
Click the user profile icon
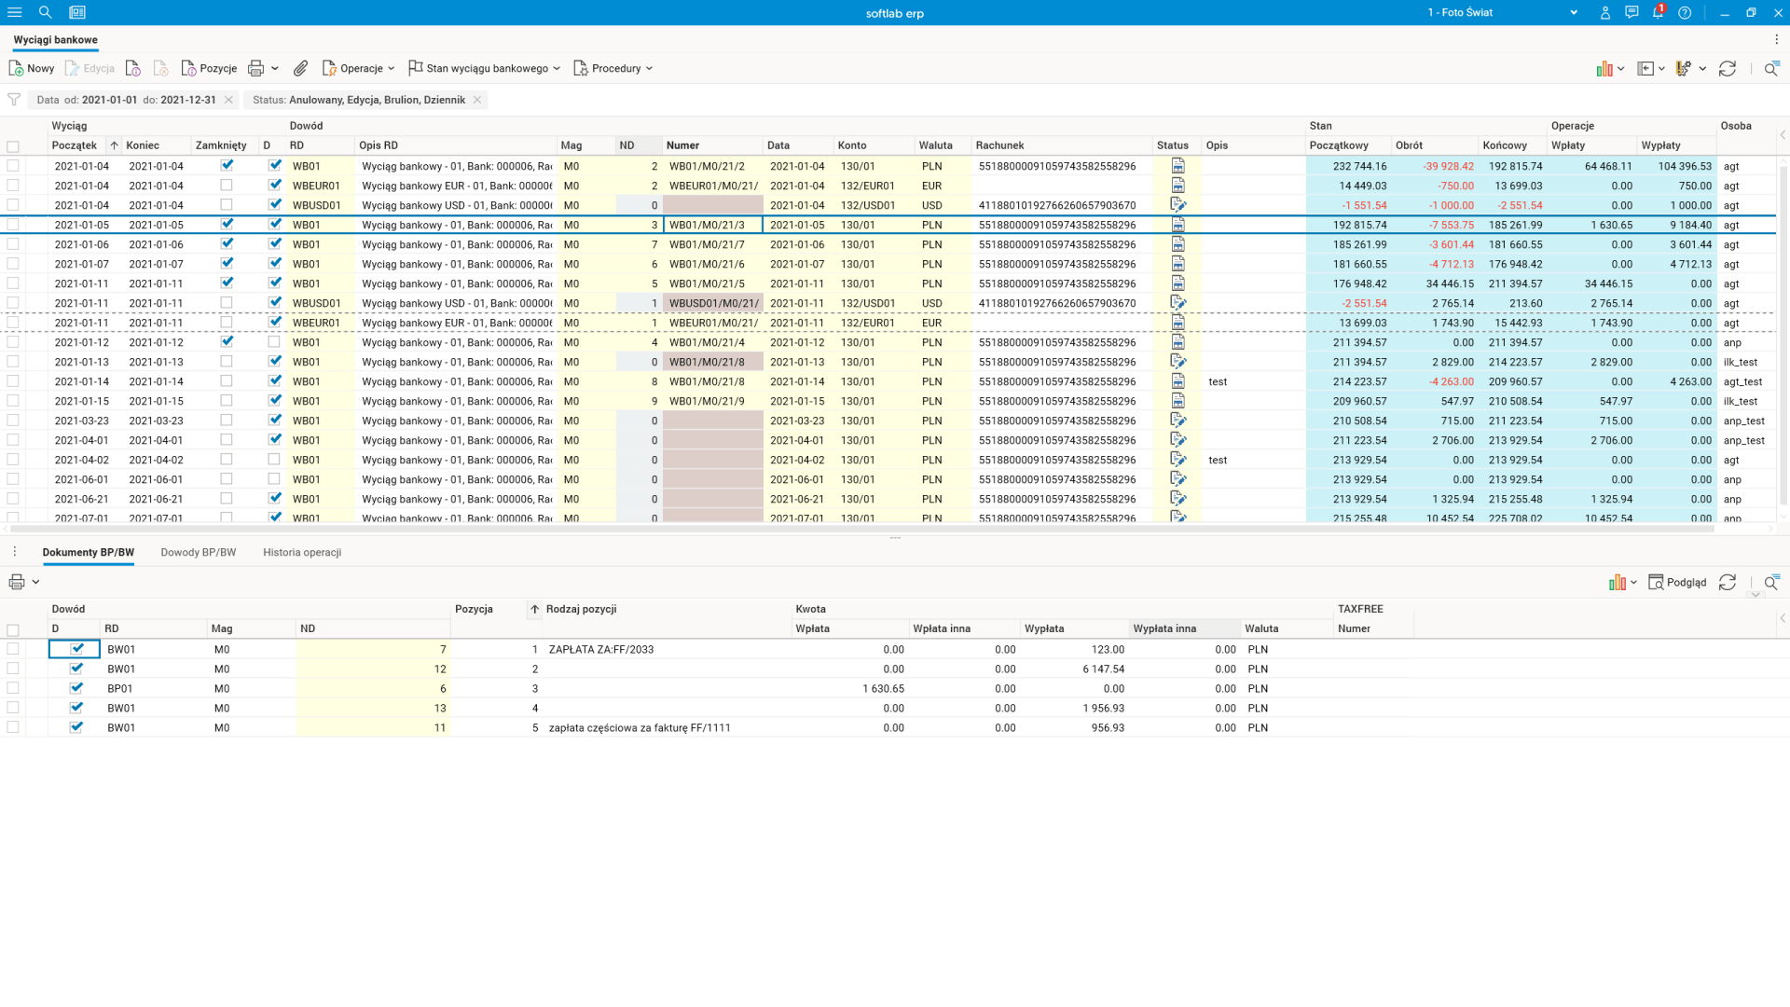(1604, 12)
